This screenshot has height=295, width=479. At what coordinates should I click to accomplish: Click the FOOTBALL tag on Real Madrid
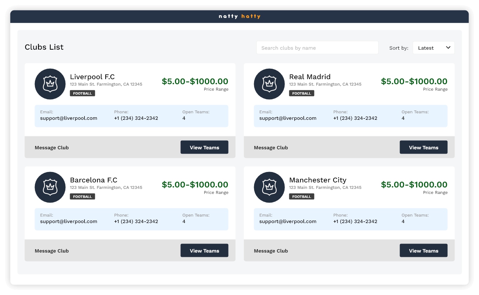point(302,93)
